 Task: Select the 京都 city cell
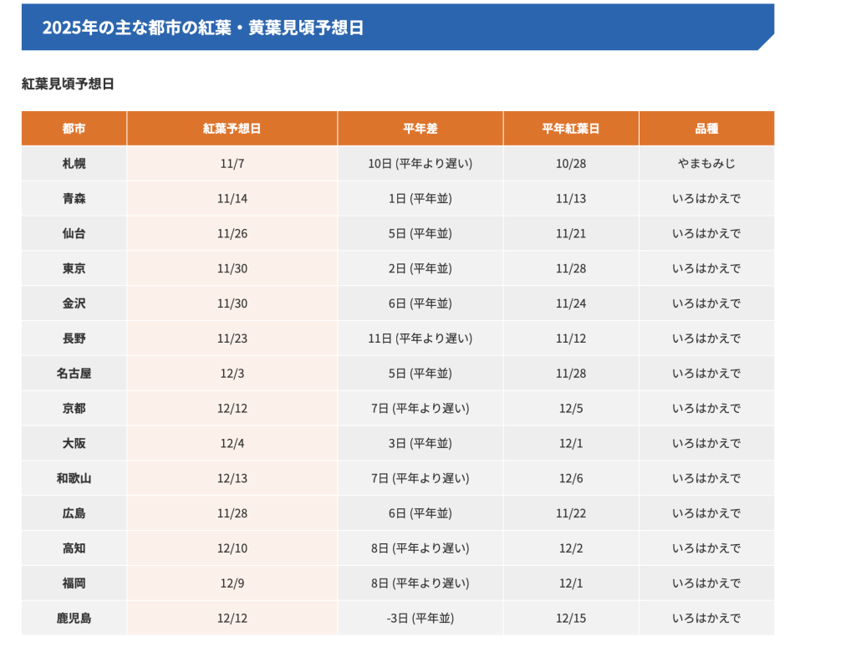pos(74,409)
